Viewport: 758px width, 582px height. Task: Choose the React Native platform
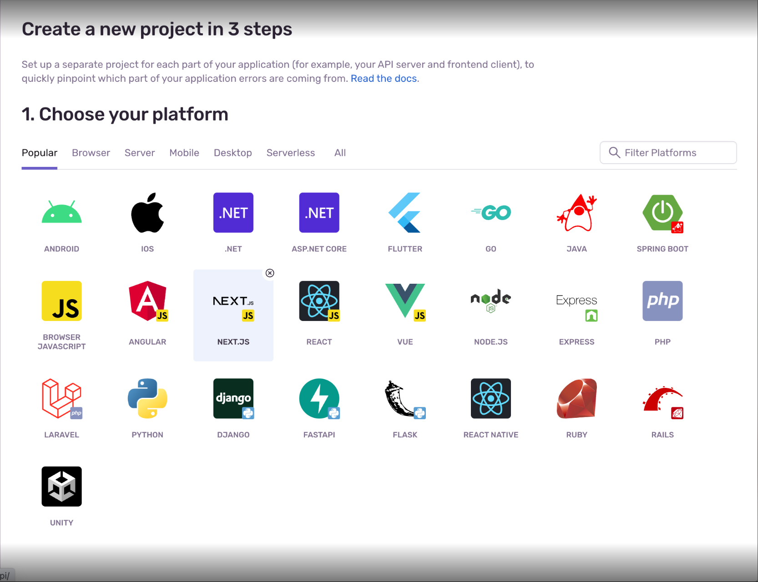(x=491, y=398)
